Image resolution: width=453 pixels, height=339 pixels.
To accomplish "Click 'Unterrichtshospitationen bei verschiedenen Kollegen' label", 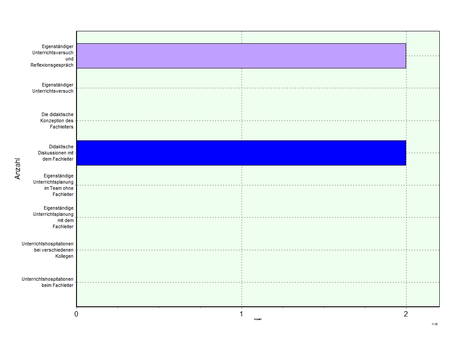I will pyautogui.click(x=47, y=250).
